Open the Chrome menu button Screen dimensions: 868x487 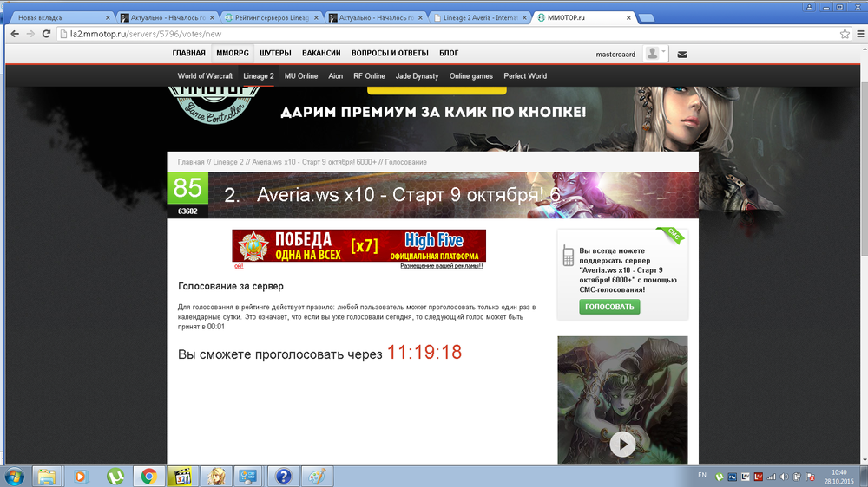pyautogui.click(x=860, y=35)
